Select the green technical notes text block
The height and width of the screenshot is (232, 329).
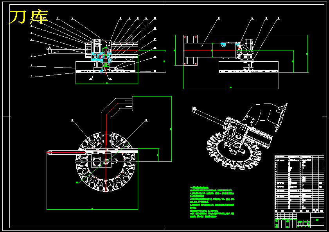click(212, 202)
